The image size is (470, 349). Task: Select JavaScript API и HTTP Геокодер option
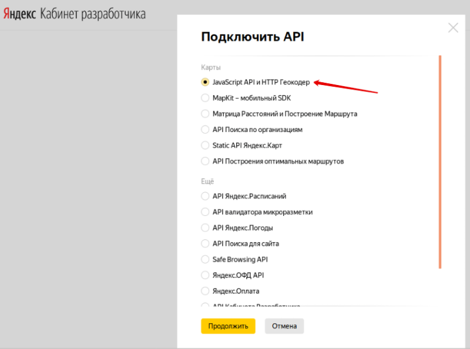pos(205,82)
